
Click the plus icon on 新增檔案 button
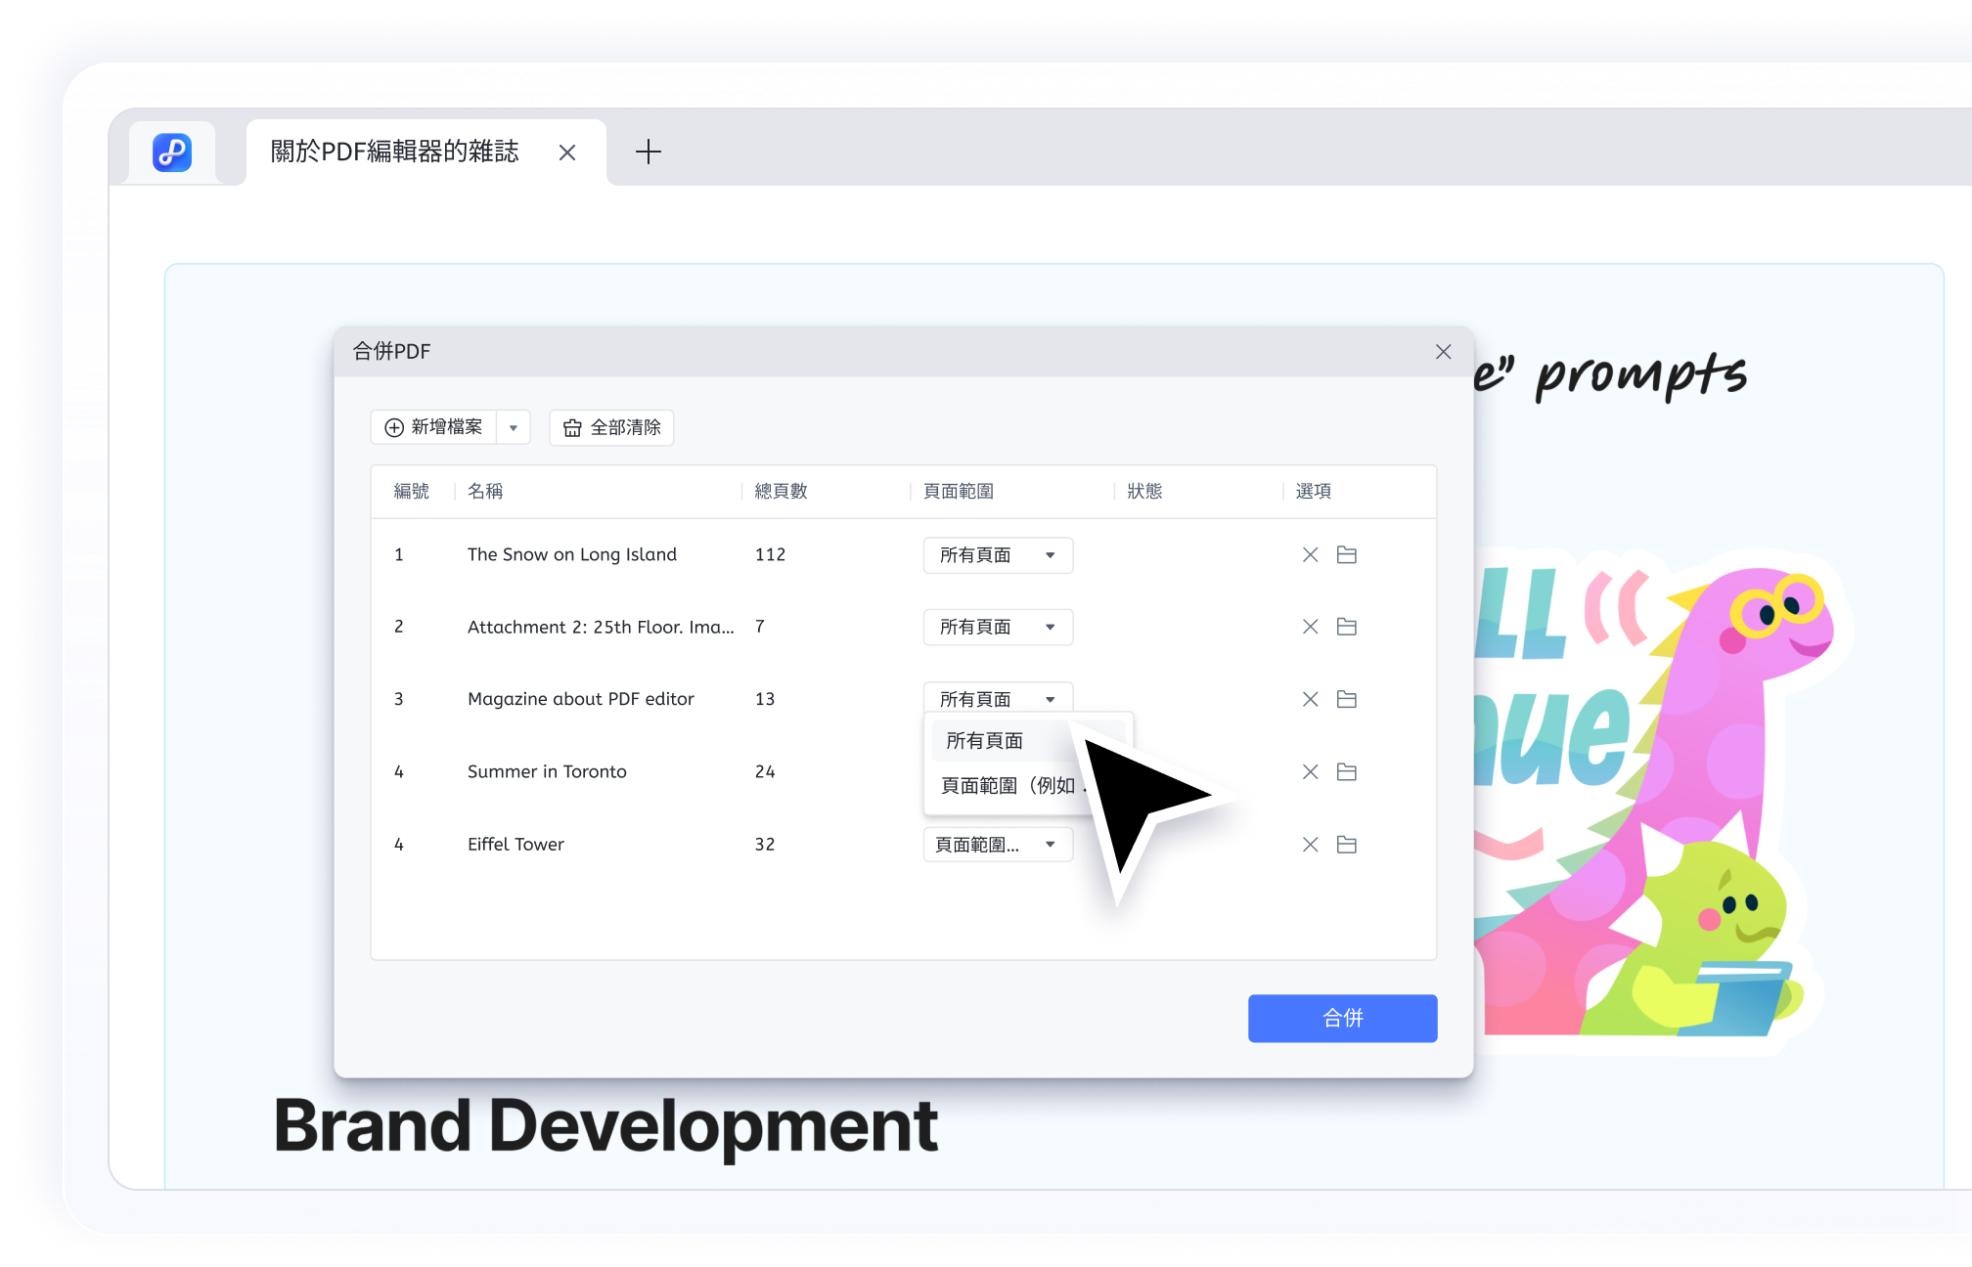[x=394, y=427]
